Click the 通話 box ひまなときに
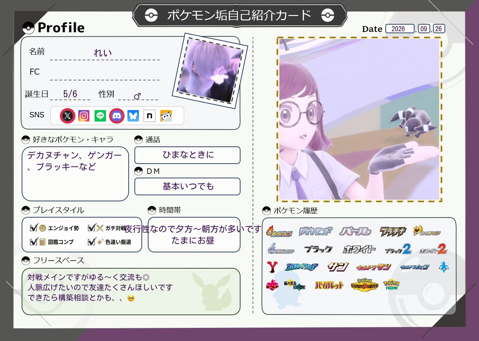Screen dimensions: 479x341 click(187, 155)
